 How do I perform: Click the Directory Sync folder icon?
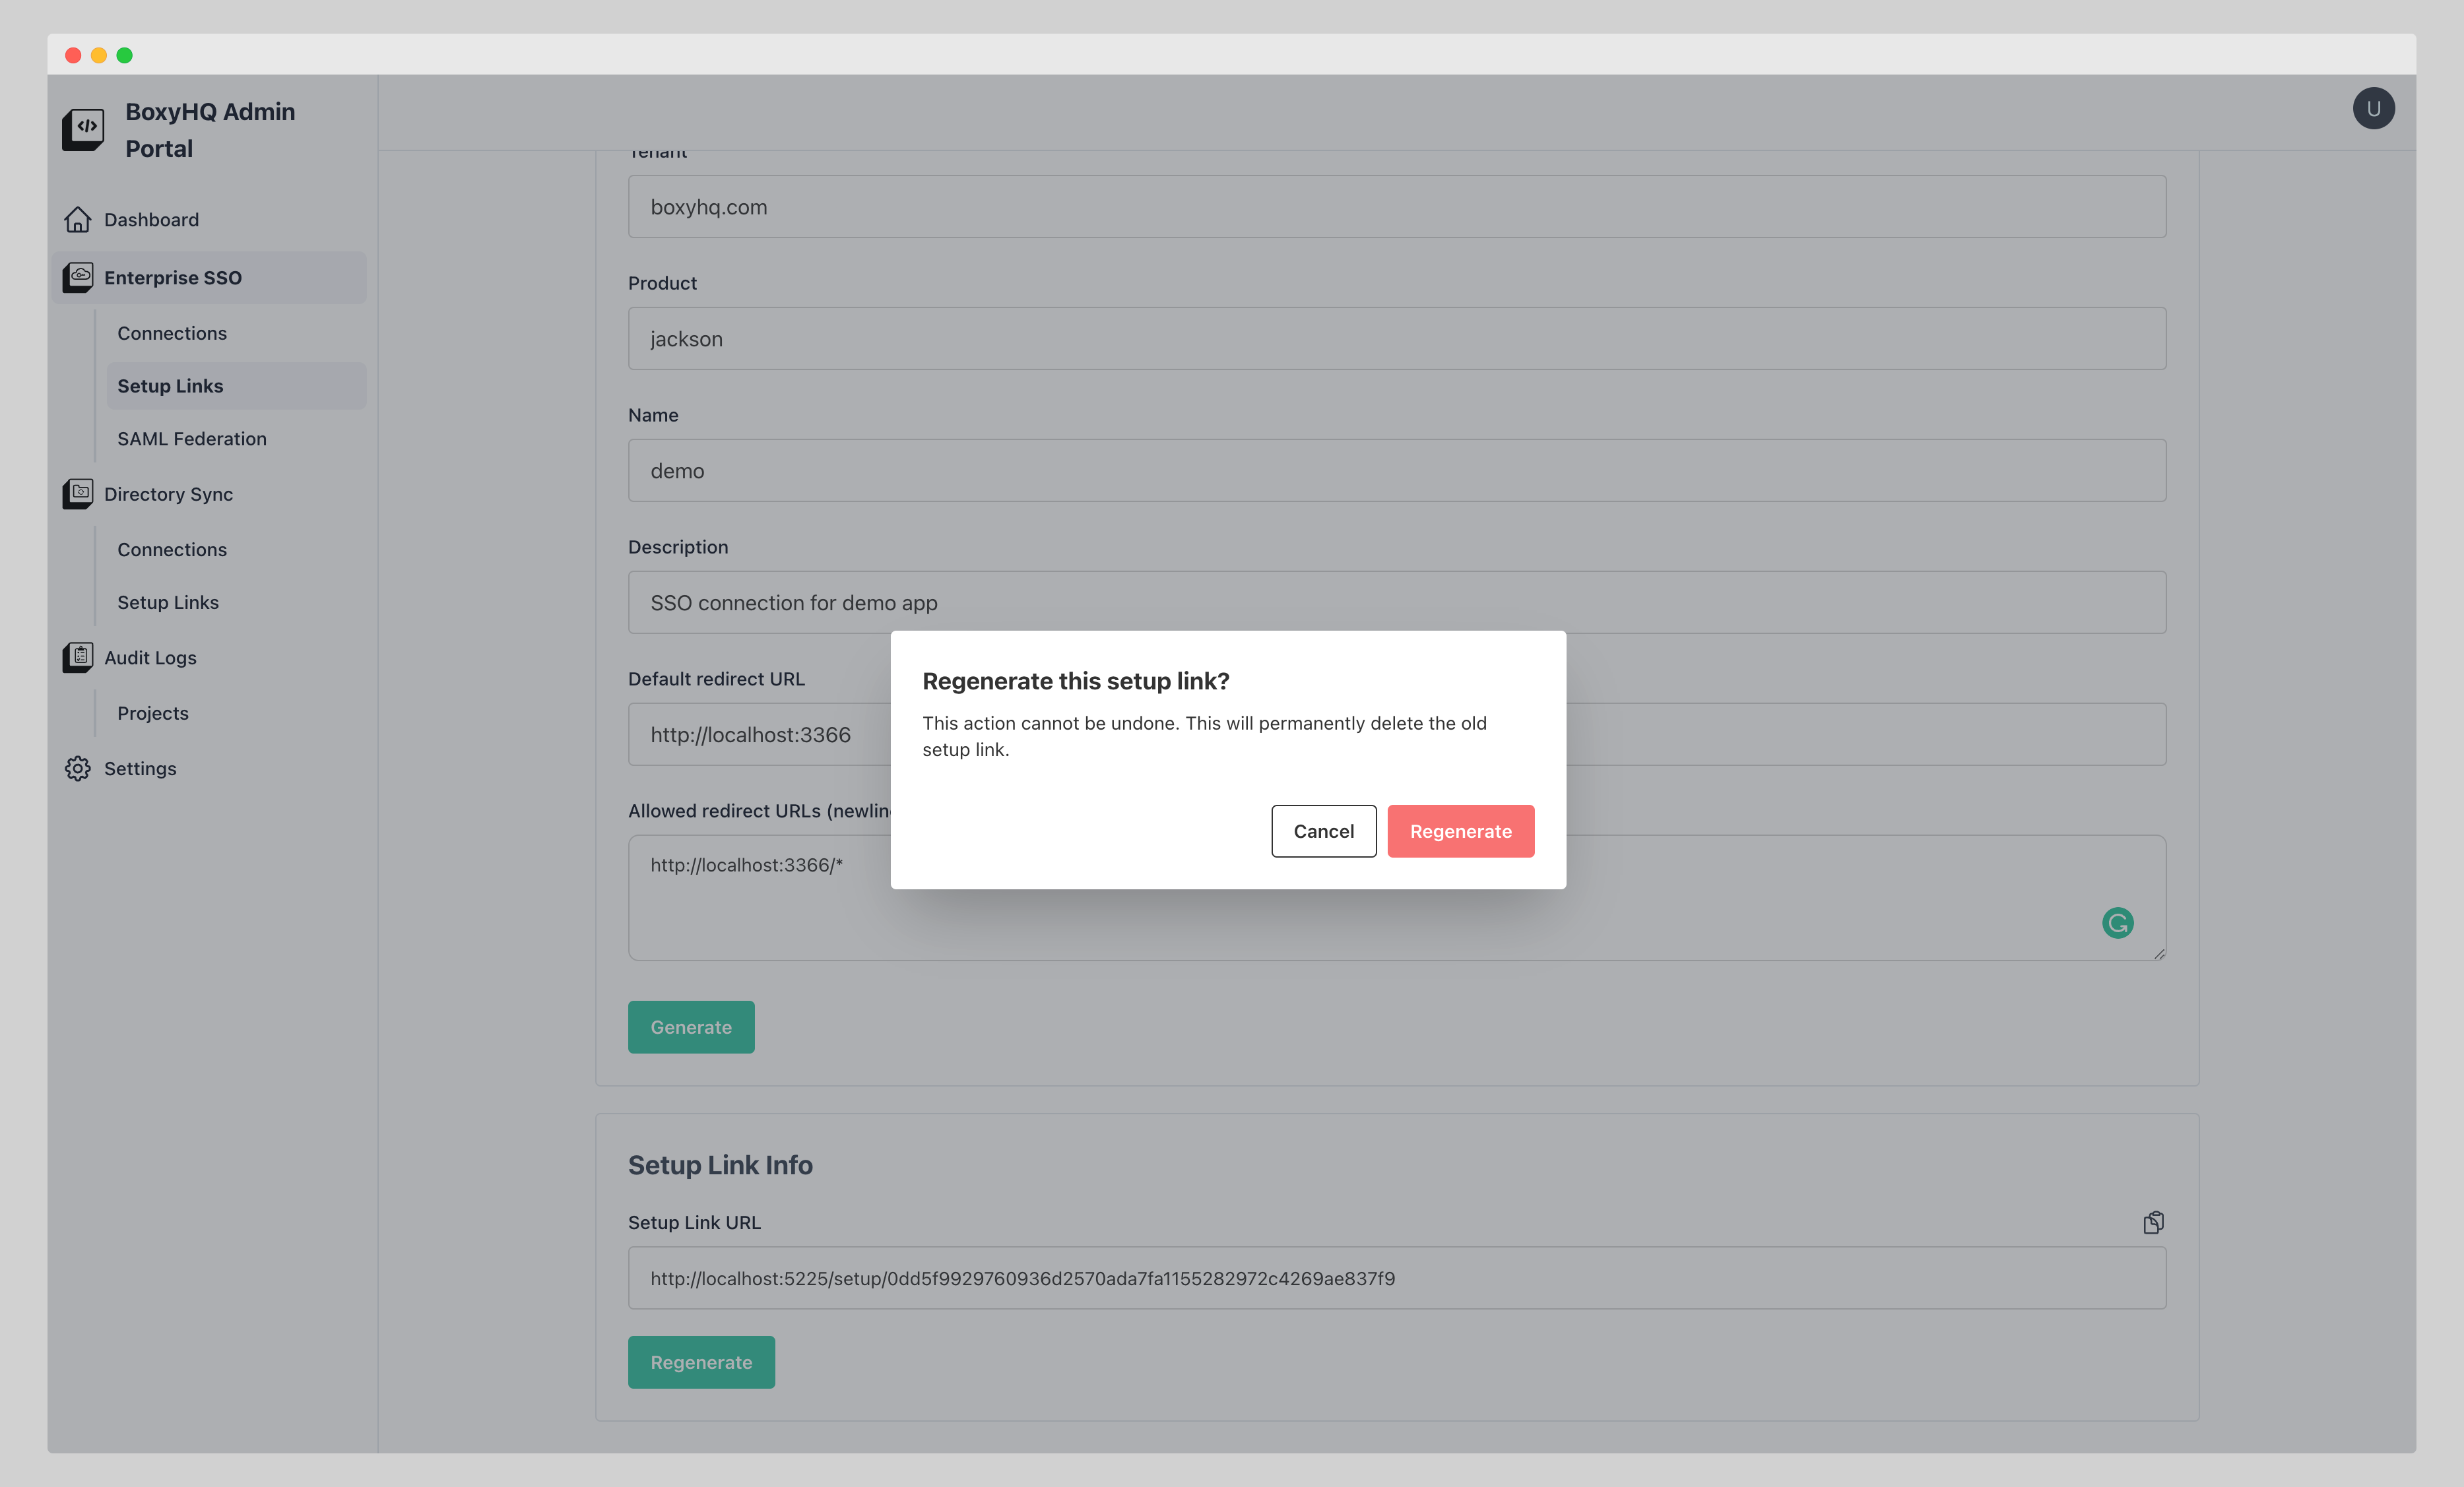[78, 493]
